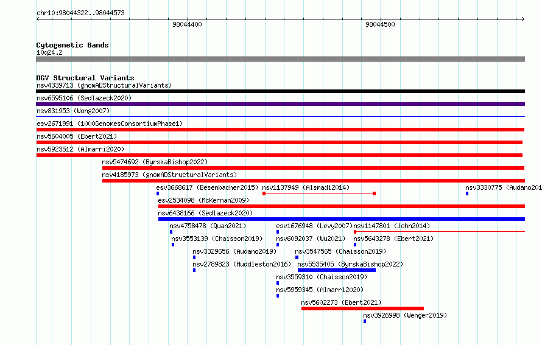Click the blue nsv3559310 variant marker
The height and width of the screenshot is (345, 542).
[x=278, y=283]
